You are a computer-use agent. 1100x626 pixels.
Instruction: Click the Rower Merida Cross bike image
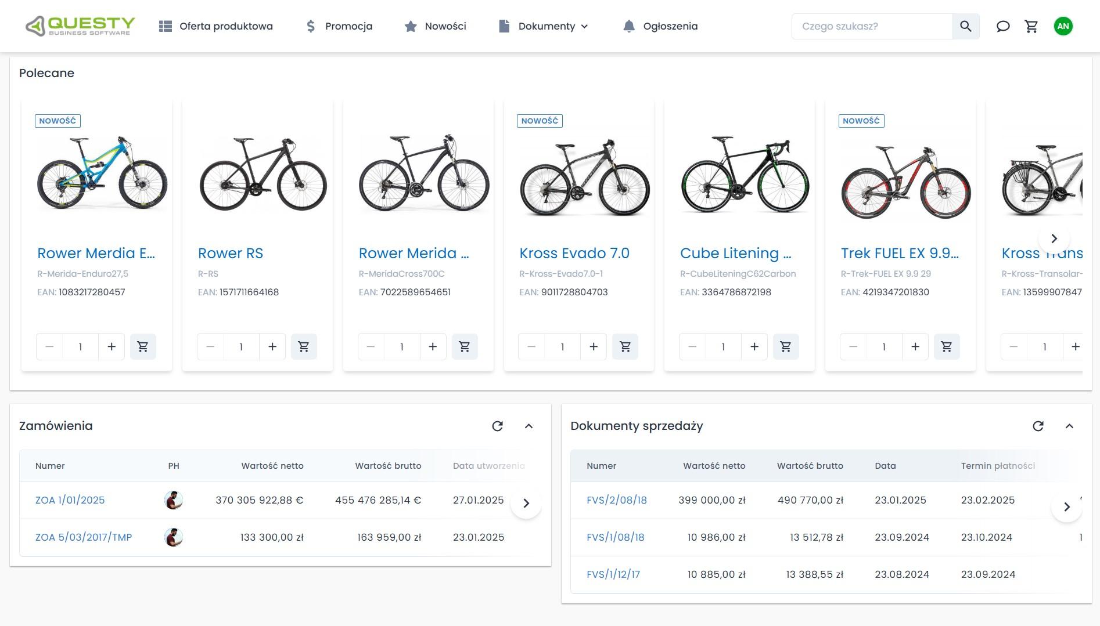424,173
